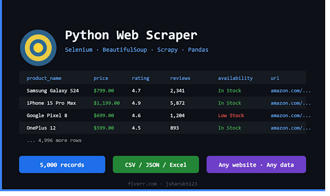330x196 pixels.
Task: Select the 'Google Pixel 8' cell
Action: 47,115
